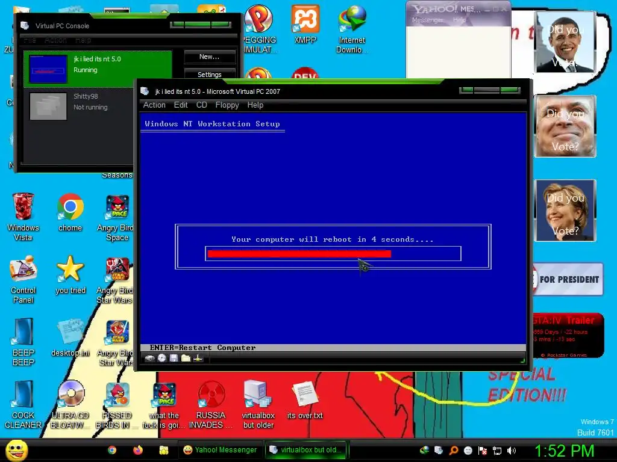Open the Internet Download shortcut

click(352, 29)
